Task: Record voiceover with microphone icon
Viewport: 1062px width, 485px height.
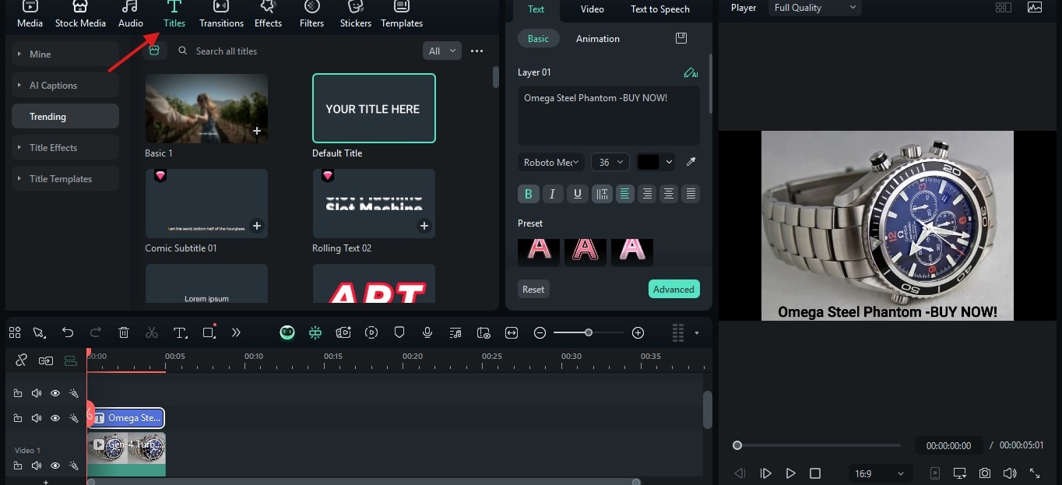Action: click(x=427, y=332)
